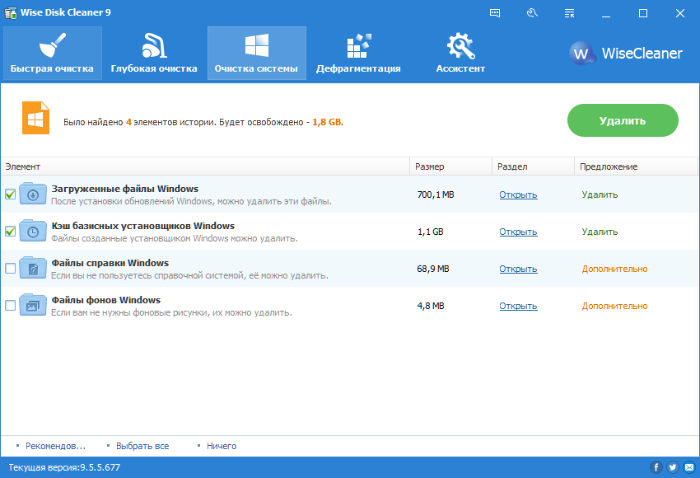Click the clock folder icon of Кэш базисных установщиков
The width and height of the screenshot is (700, 478).
click(33, 231)
